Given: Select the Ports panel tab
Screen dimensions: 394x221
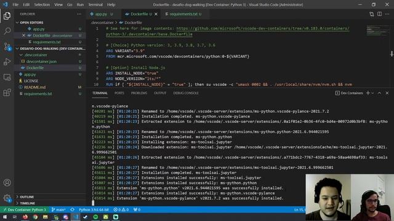Looking at the screenshot, I should pos(119,93).
